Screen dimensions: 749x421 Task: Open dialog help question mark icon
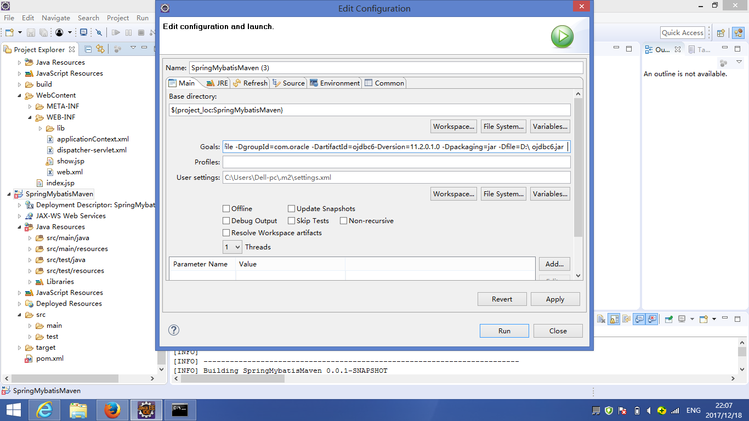tap(174, 330)
